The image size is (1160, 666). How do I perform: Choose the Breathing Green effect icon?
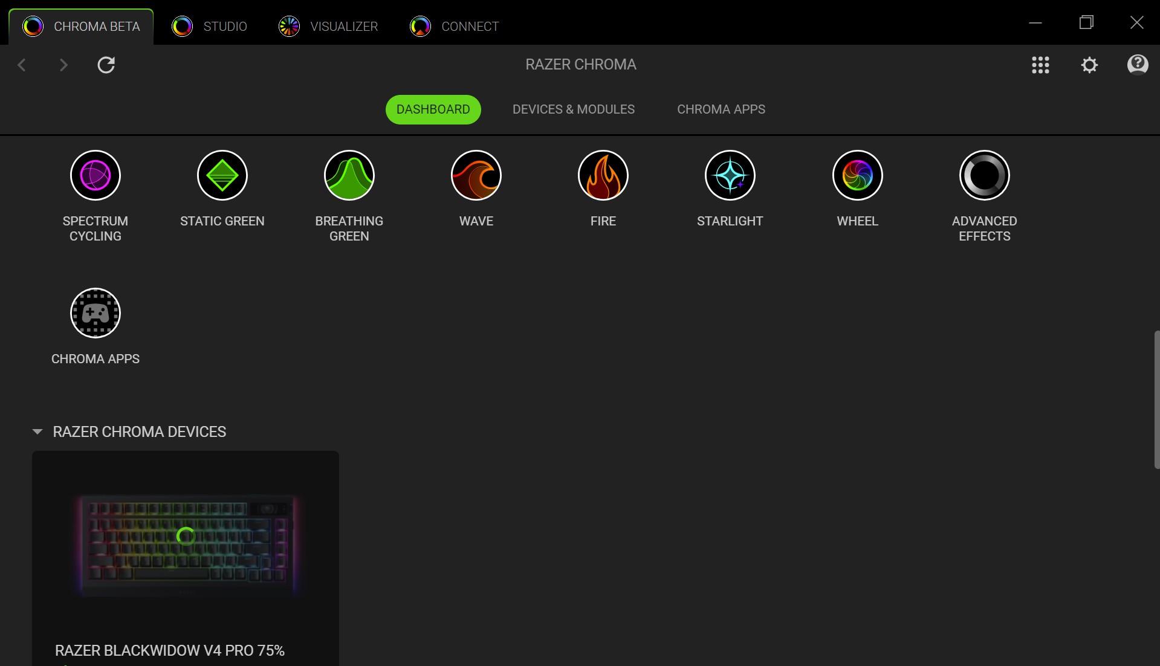[349, 175]
